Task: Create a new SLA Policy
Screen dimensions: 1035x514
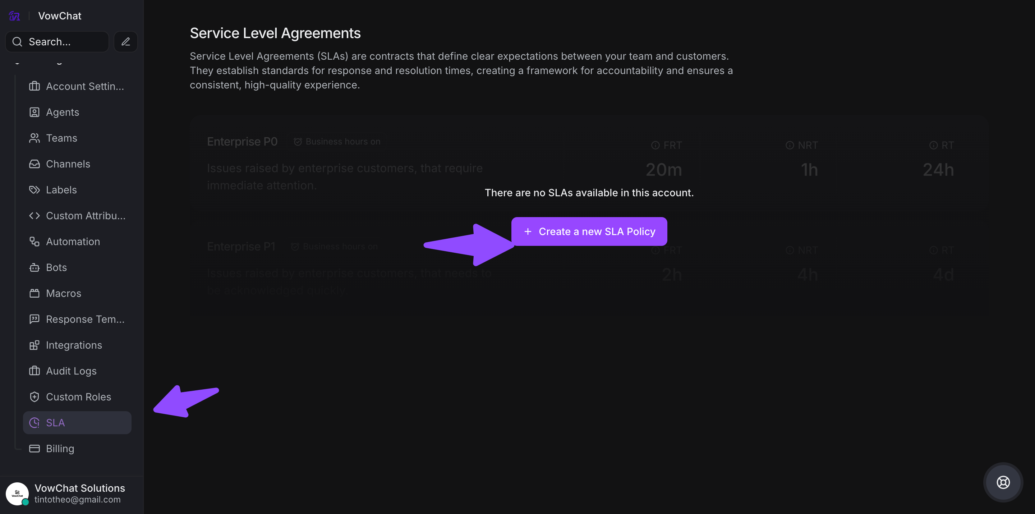Action: pos(589,231)
